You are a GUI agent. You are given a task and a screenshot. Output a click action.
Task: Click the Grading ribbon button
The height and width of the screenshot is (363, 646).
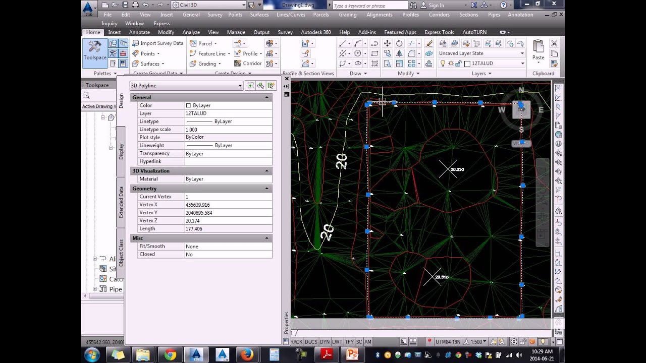(205, 64)
